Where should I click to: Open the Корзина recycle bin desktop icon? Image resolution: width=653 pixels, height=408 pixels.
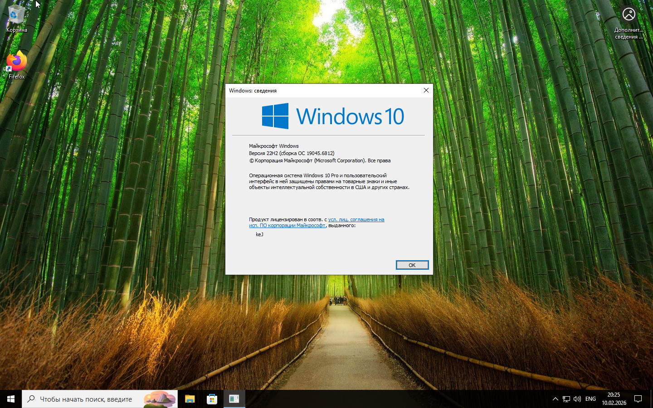click(x=16, y=18)
